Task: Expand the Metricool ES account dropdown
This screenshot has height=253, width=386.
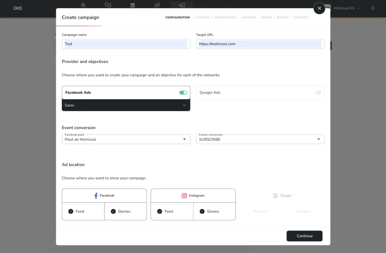Action: pos(347,8)
